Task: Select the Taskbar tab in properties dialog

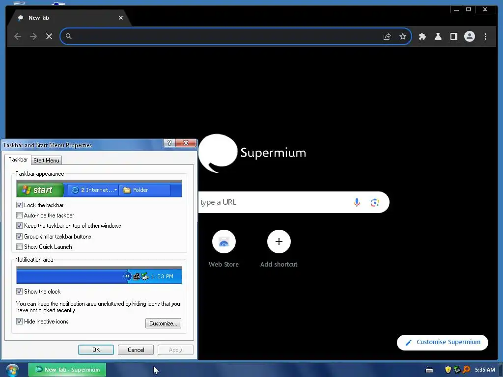Action: pyautogui.click(x=18, y=160)
